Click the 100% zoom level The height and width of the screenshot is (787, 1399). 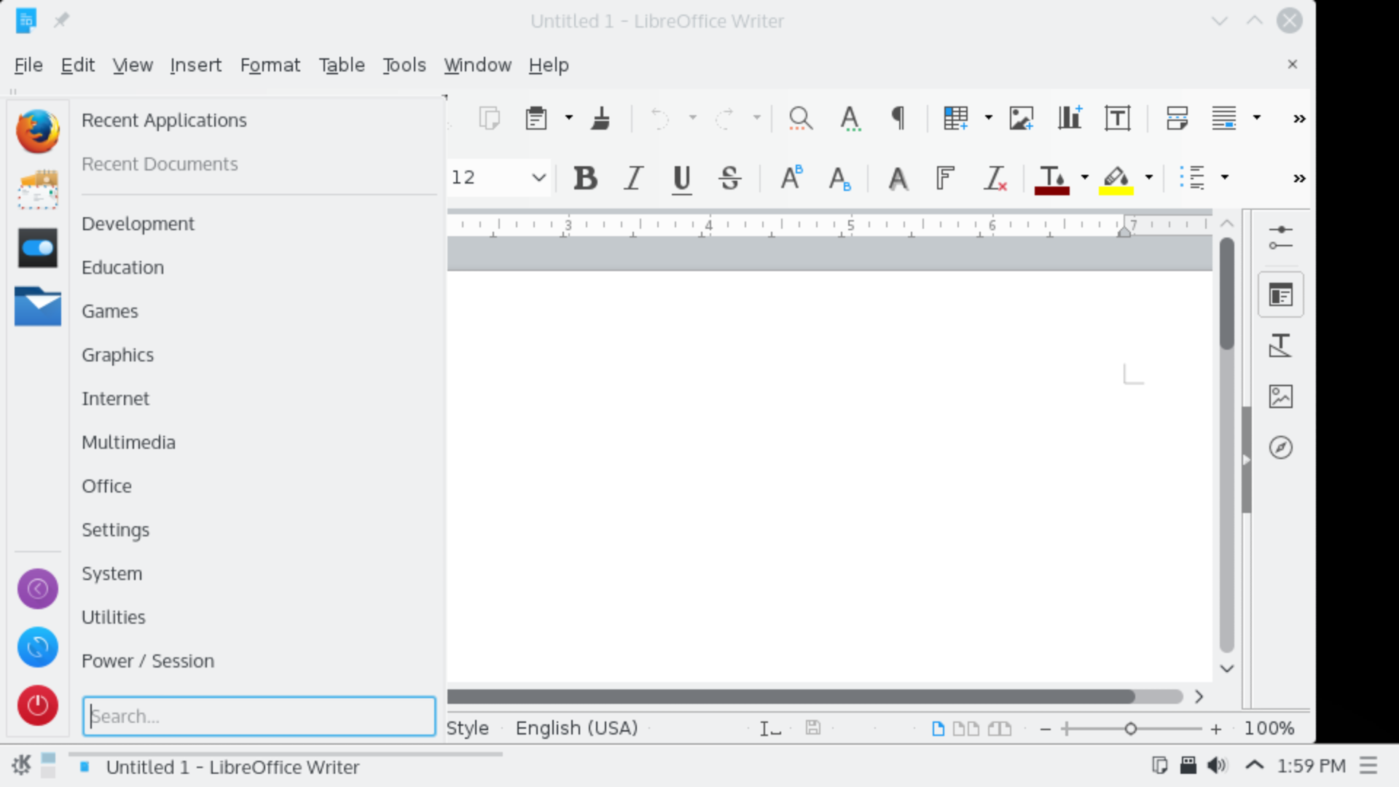click(x=1269, y=728)
